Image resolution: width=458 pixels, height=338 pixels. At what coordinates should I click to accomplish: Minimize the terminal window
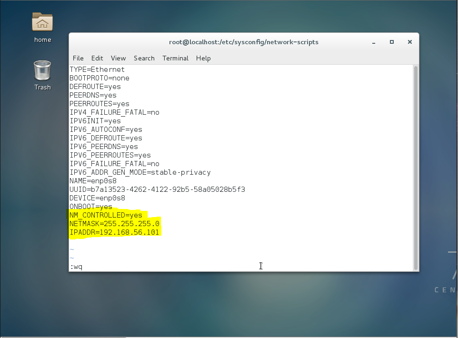[x=374, y=42]
